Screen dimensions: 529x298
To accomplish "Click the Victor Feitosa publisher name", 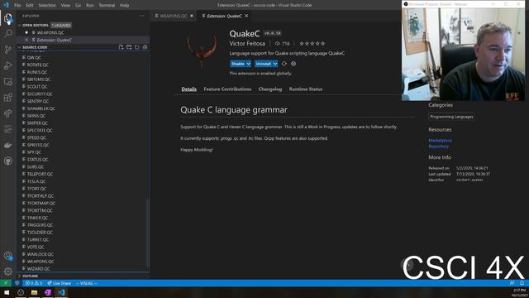I will [x=247, y=43].
